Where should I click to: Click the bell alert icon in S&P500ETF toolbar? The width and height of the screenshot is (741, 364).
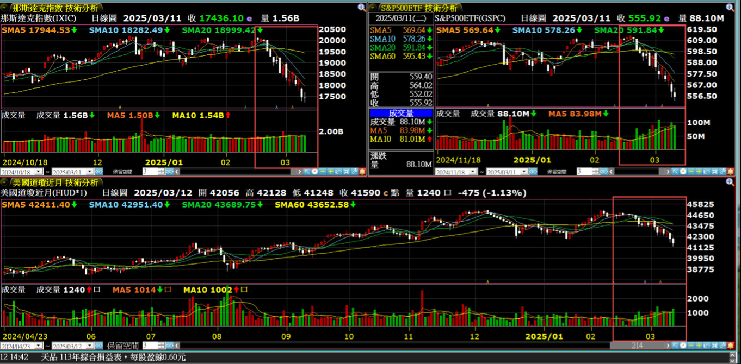(730, 172)
